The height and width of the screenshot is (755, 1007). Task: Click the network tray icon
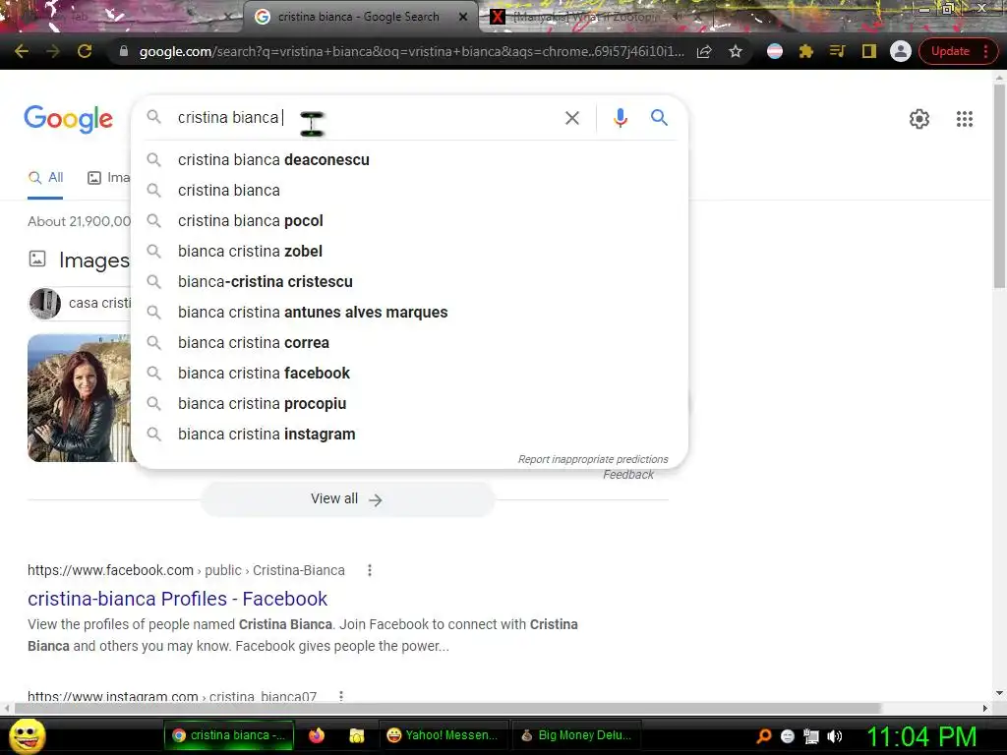point(811,736)
